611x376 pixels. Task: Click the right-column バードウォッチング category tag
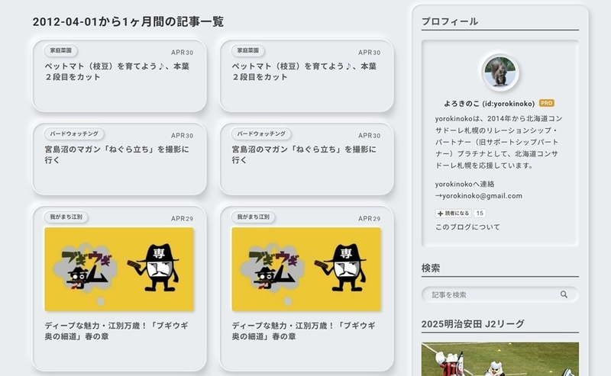261,134
